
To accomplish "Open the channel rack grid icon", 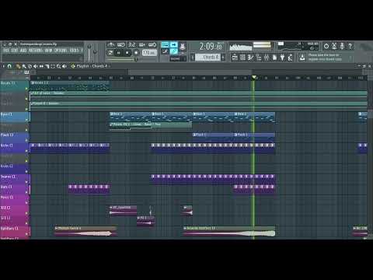I will pos(242,58).
